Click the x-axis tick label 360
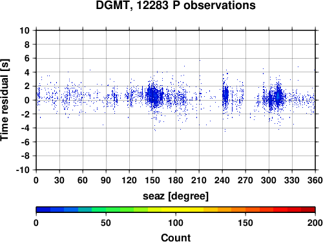 click(x=315, y=180)
